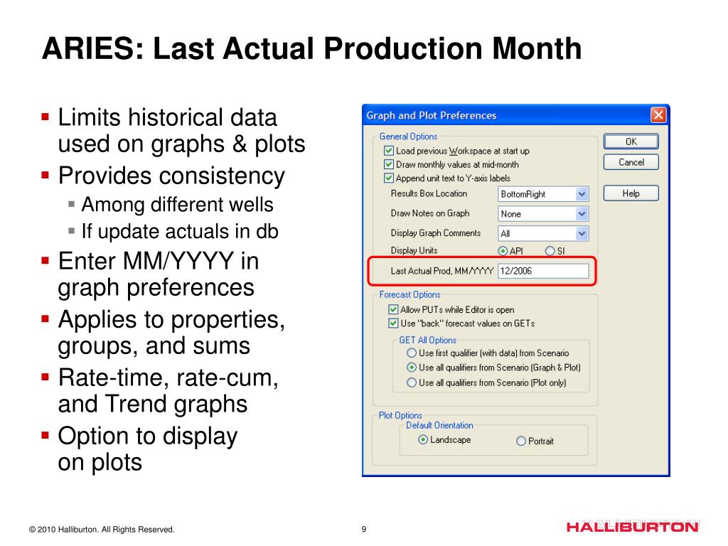Click the 'GET All Options' group heading
Screen dimensions: 728x546
tap(427, 341)
